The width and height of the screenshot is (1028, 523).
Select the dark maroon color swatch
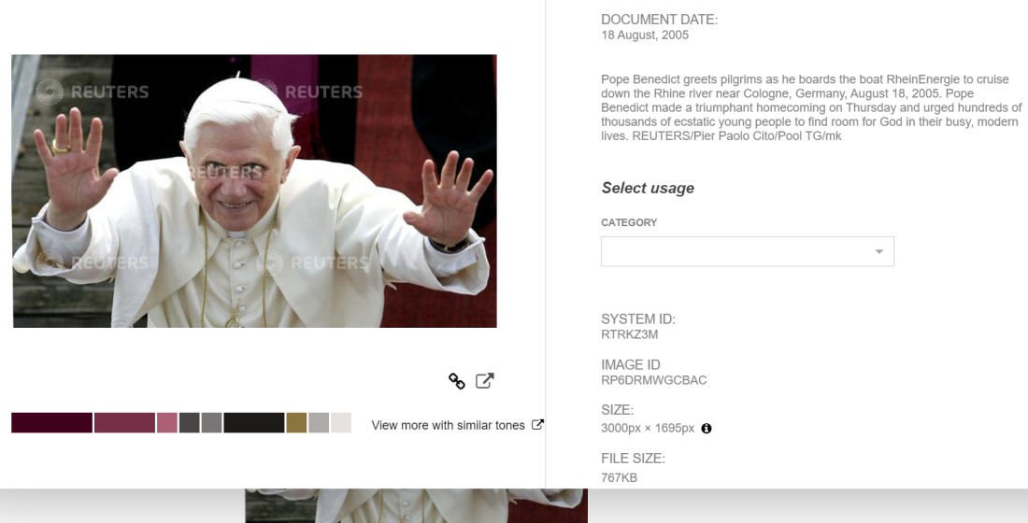pos(51,423)
